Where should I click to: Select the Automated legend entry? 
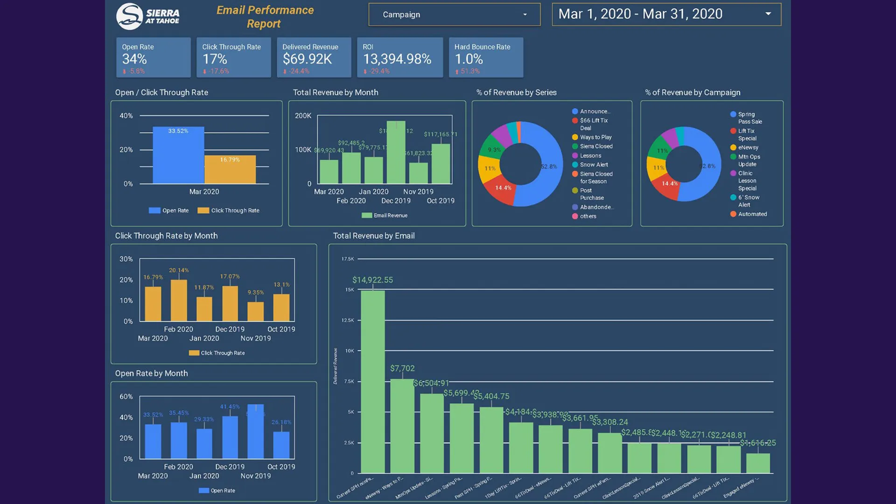pyautogui.click(x=749, y=214)
